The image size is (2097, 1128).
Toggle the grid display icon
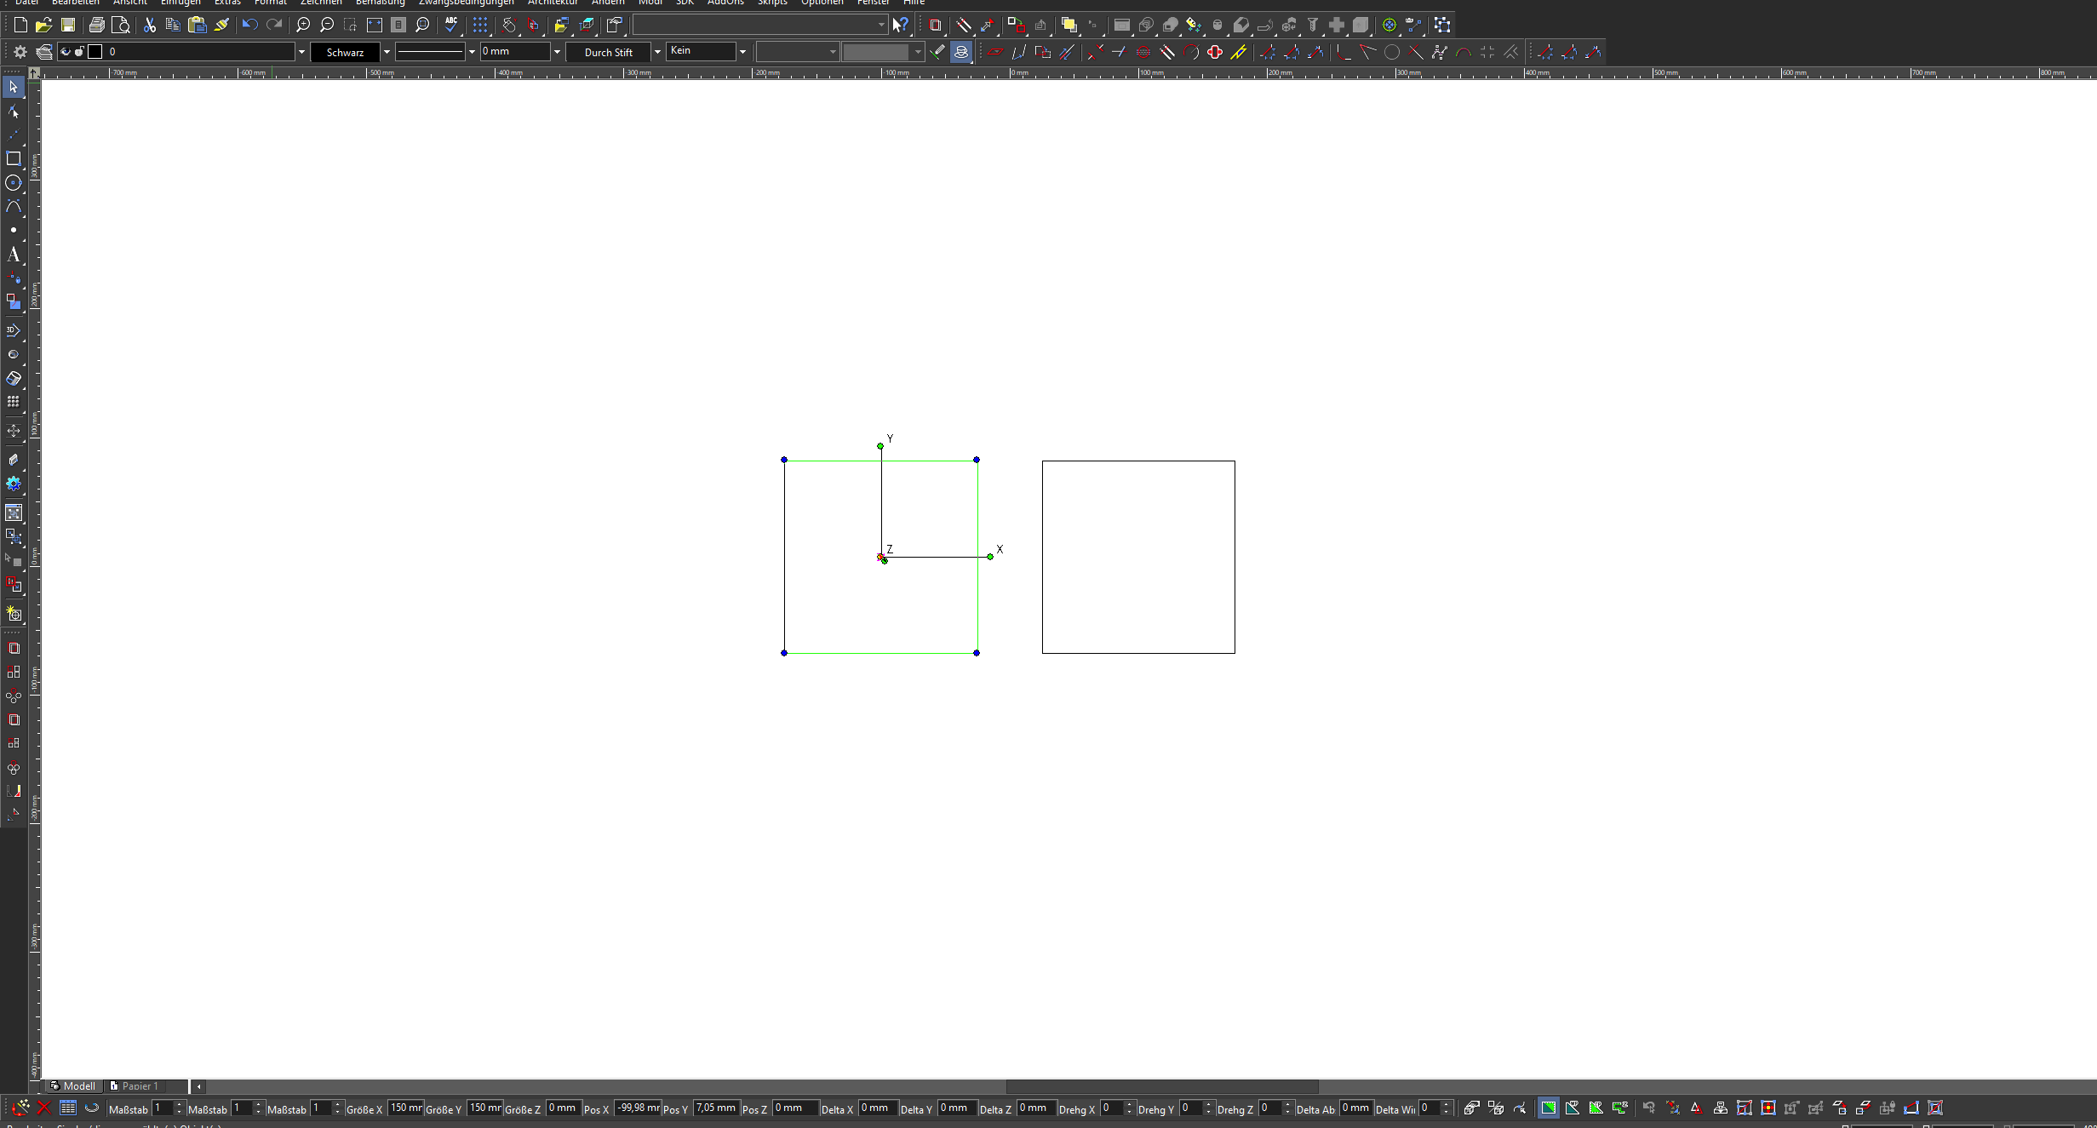click(480, 26)
